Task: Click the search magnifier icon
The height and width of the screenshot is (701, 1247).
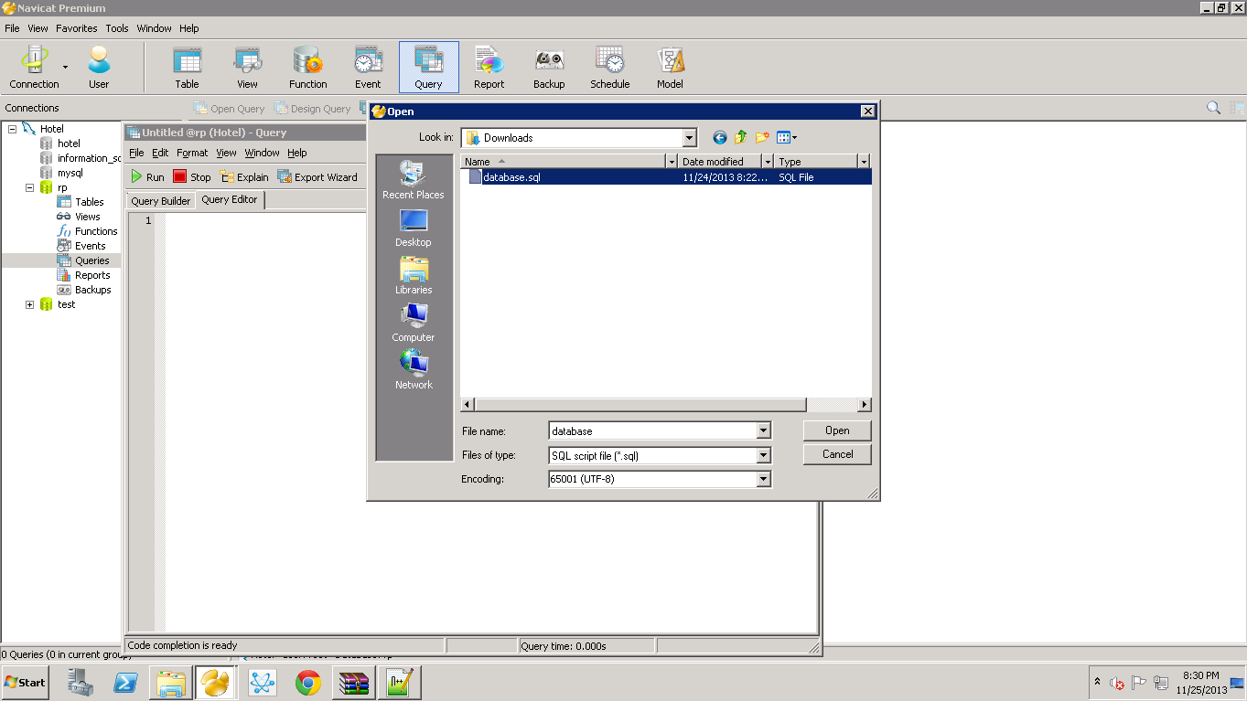Action: click(1213, 108)
